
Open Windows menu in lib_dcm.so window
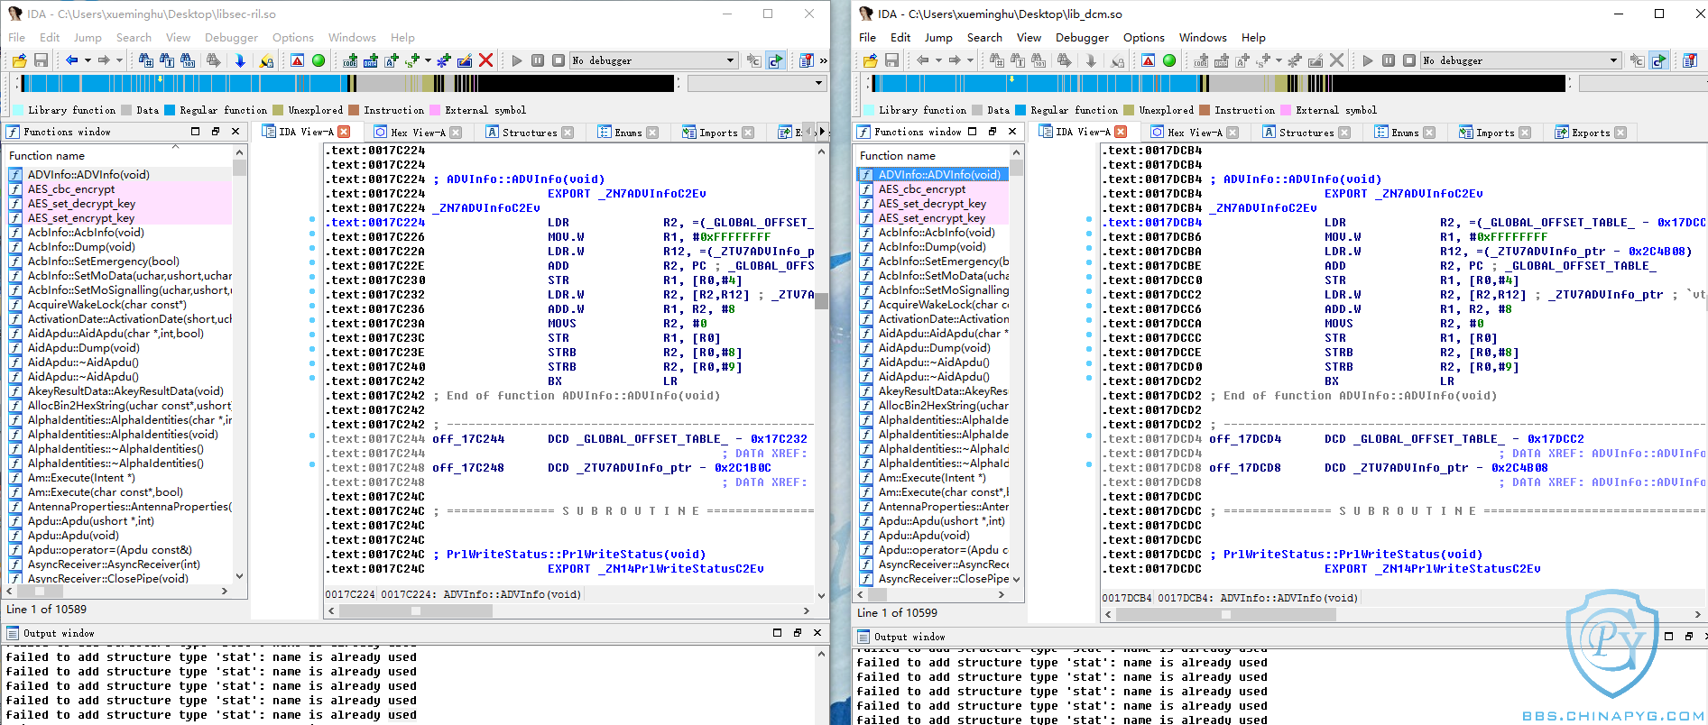click(x=1203, y=38)
